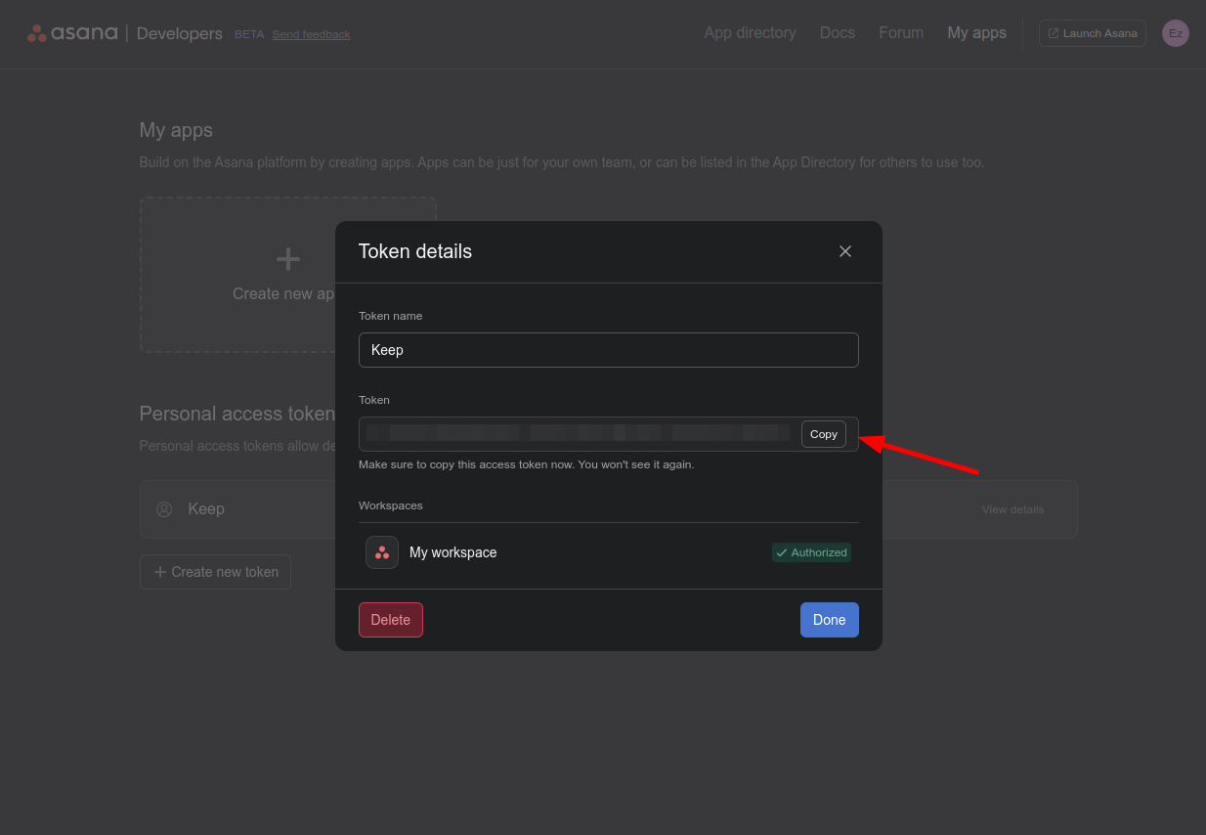Select My apps in navigation
The image size is (1206, 835).
click(976, 33)
